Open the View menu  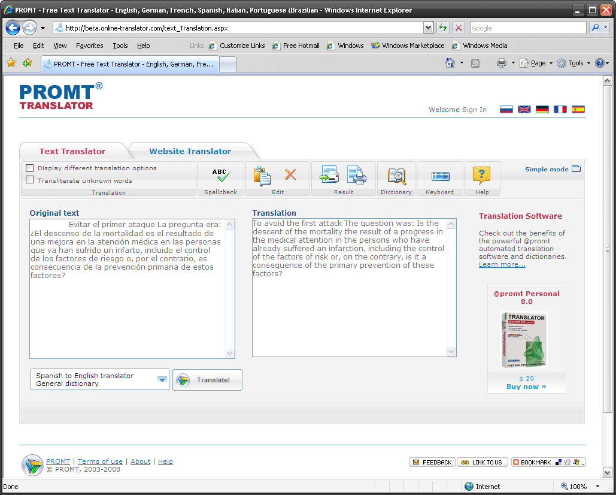(x=60, y=46)
